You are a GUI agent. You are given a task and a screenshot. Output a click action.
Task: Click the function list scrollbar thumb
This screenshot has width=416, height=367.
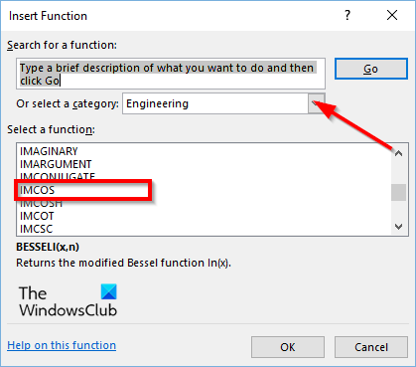click(399, 192)
